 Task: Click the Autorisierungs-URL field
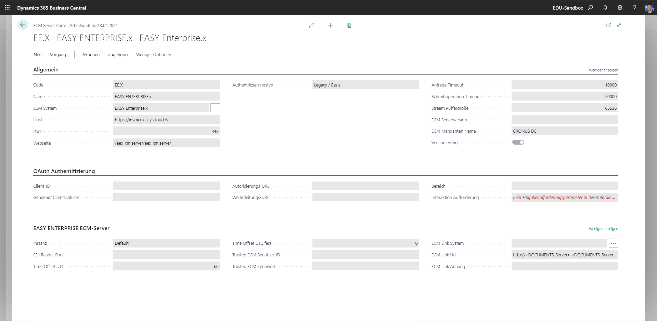[x=365, y=186]
